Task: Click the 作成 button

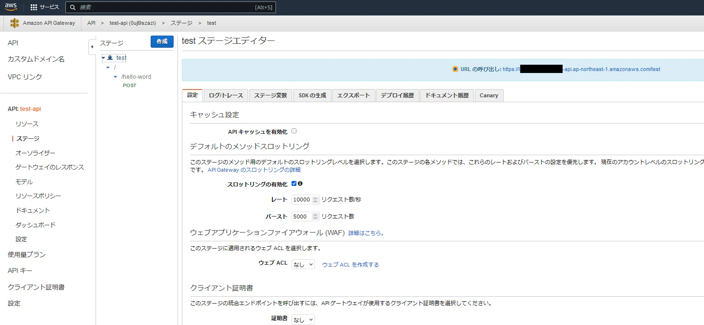Action: [162, 42]
